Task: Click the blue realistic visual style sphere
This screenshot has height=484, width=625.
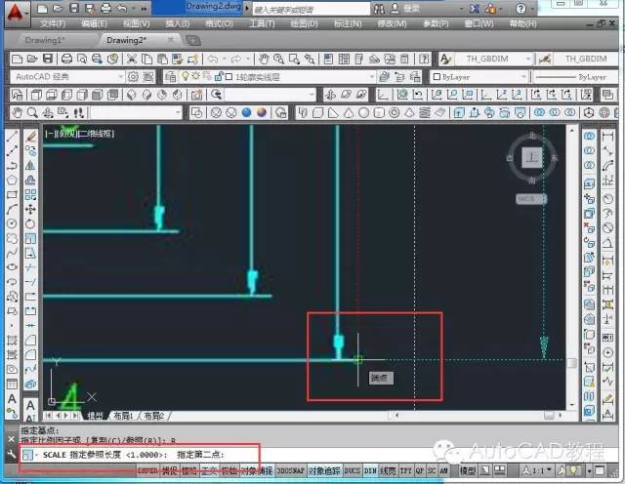Action: (x=246, y=113)
